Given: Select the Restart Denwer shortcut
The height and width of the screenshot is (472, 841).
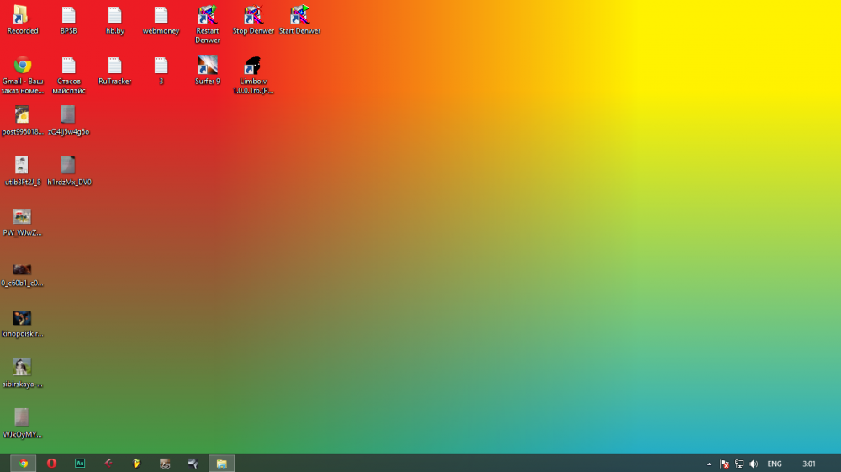Looking at the screenshot, I should tap(207, 15).
